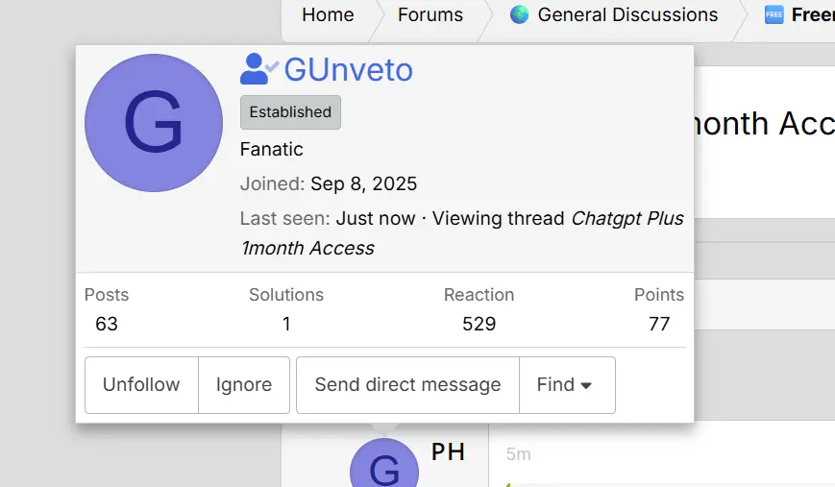Go to the Forums breadcrumb
The height and width of the screenshot is (487, 835).
click(430, 15)
